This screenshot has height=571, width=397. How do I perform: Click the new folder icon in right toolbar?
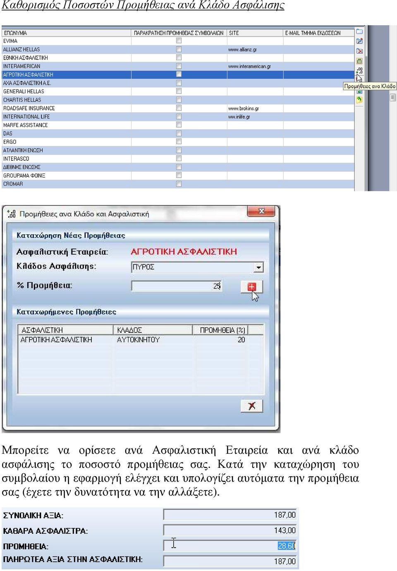coord(359,31)
